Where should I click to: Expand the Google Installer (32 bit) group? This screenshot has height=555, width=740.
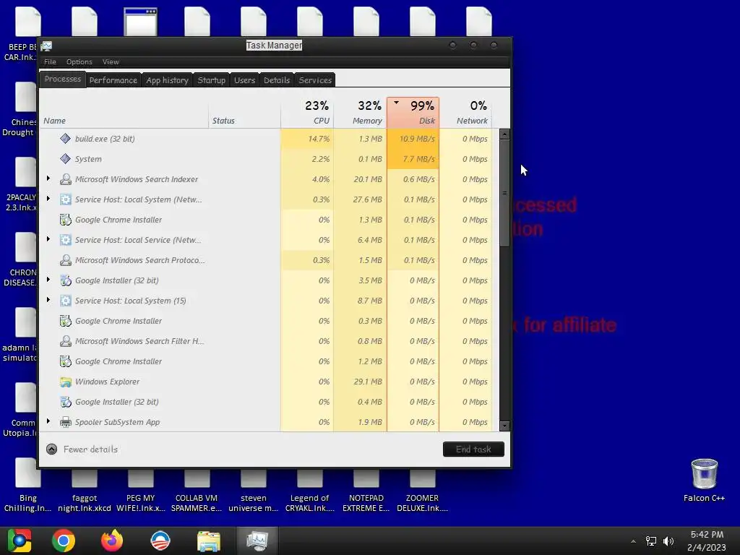tap(48, 280)
